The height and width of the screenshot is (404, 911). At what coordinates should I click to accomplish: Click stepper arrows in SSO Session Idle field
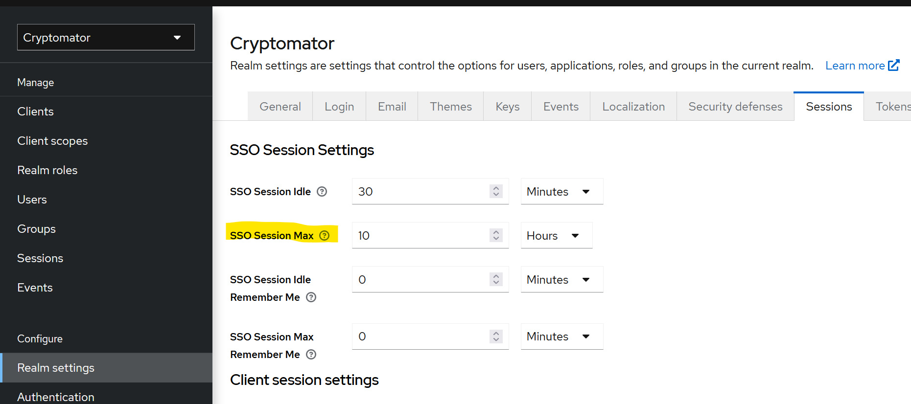(x=496, y=191)
